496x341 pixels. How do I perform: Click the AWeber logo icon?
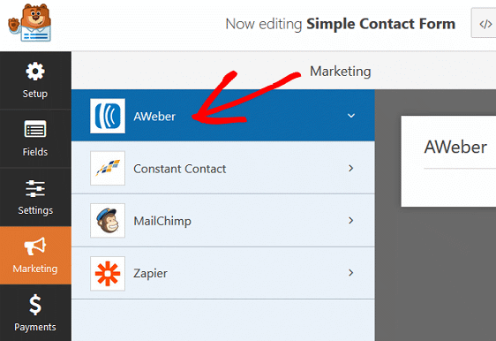pyautogui.click(x=108, y=116)
